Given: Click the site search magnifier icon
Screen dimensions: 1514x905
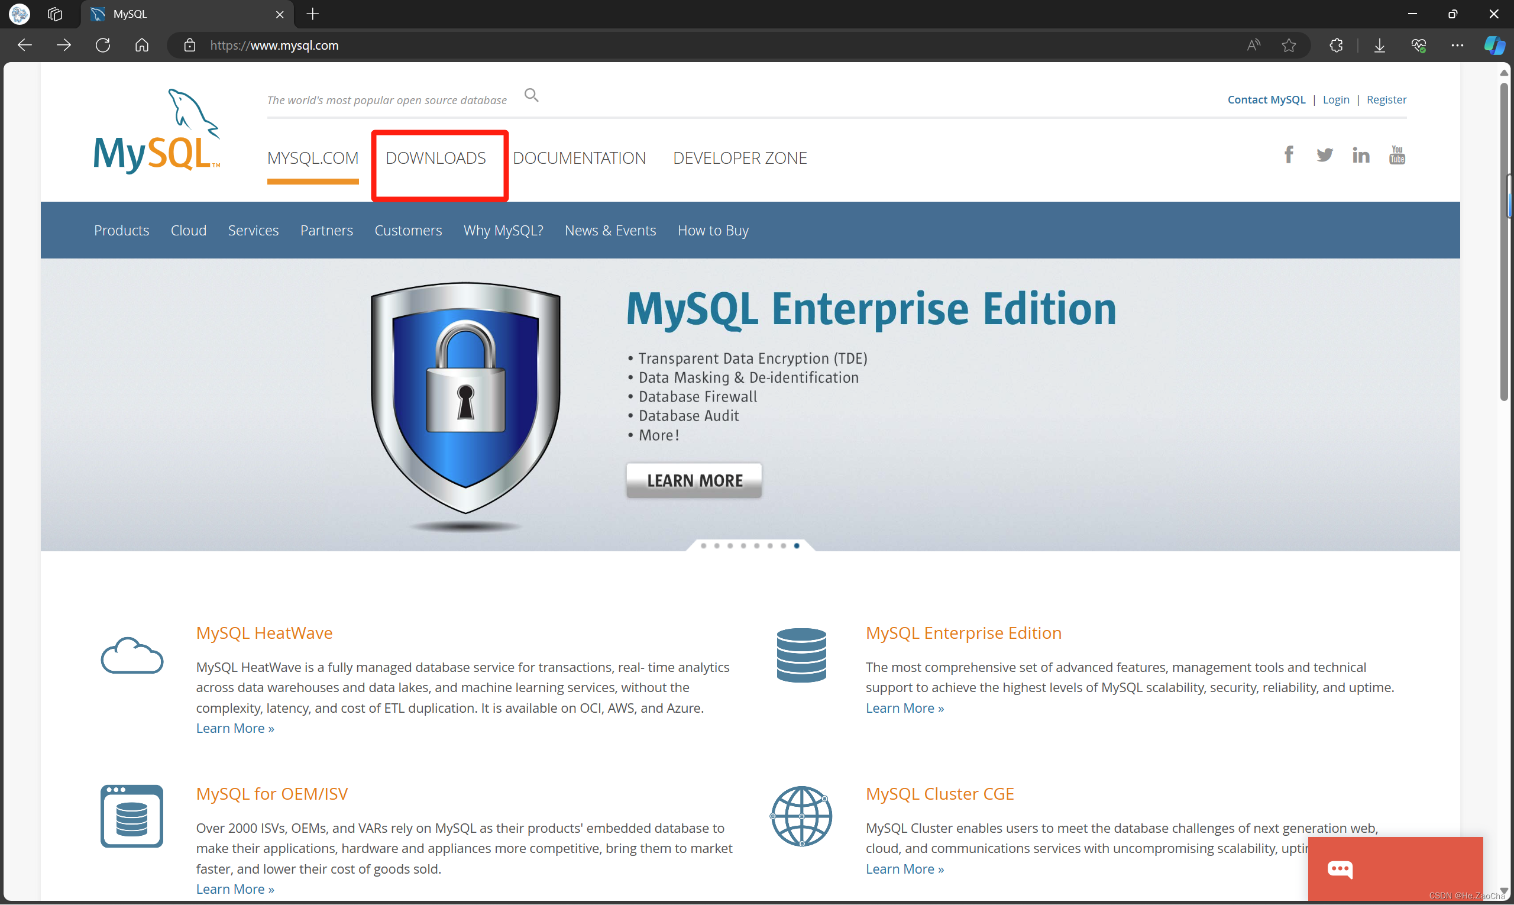Looking at the screenshot, I should [x=532, y=95].
